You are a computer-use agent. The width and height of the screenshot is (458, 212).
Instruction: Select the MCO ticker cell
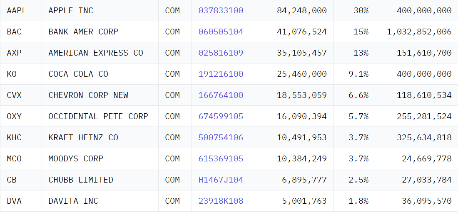(x=21, y=158)
